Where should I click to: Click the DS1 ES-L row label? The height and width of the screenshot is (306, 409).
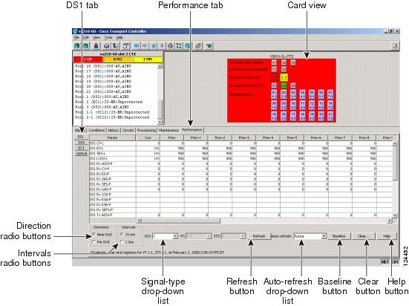(96, 149)
